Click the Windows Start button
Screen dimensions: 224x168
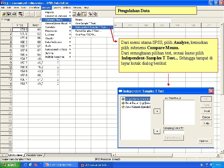point(10,165)
